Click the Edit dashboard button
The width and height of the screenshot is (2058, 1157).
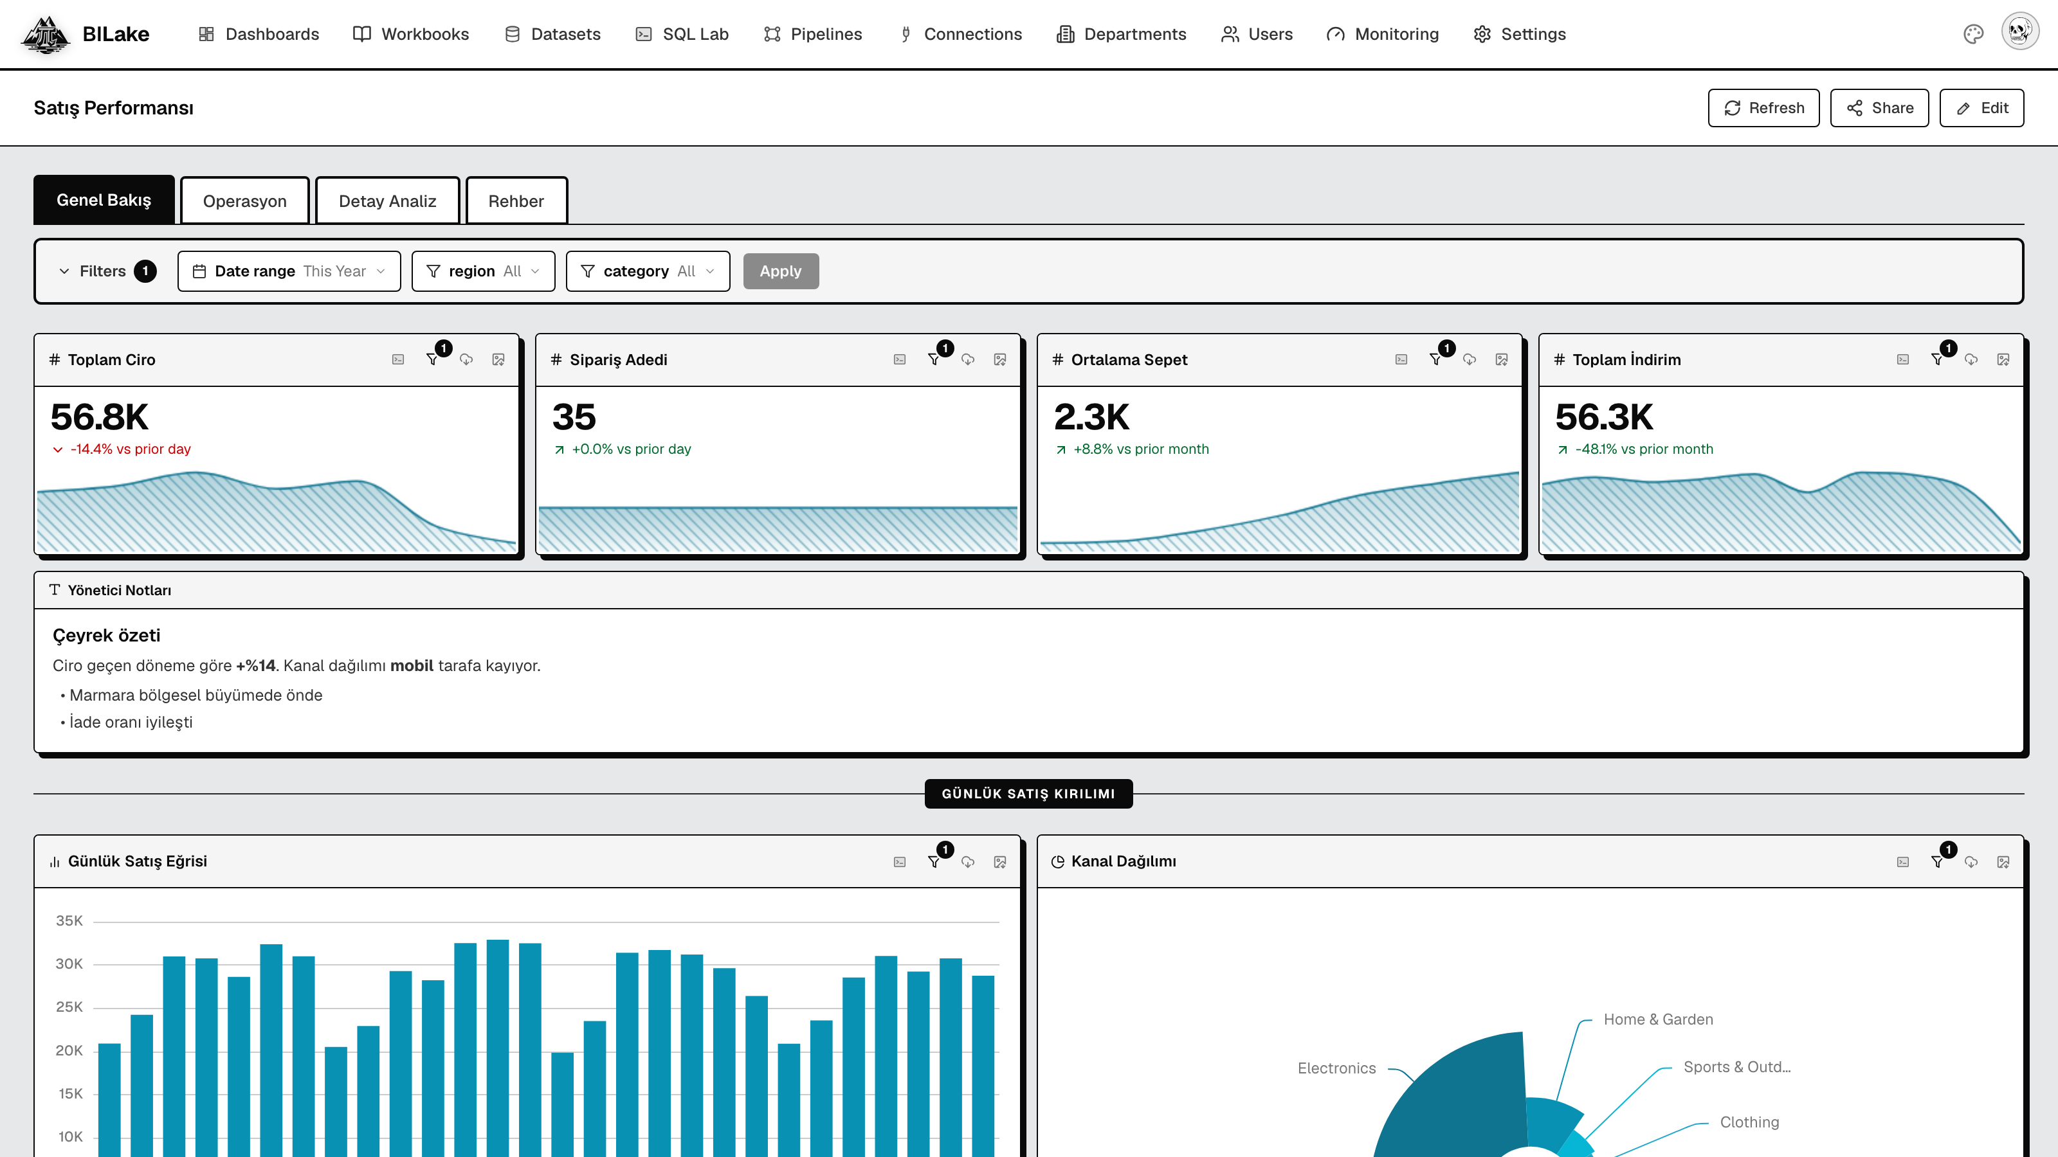click(x=1982, y=108)
